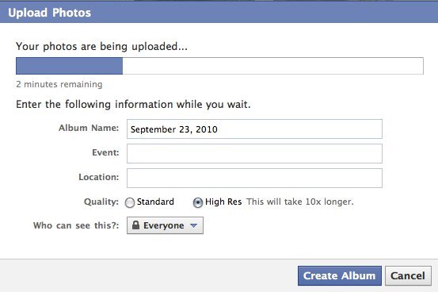Click the "Standard" quality label text
This screenshot has height=292, width=438.
tap(155, 202)
